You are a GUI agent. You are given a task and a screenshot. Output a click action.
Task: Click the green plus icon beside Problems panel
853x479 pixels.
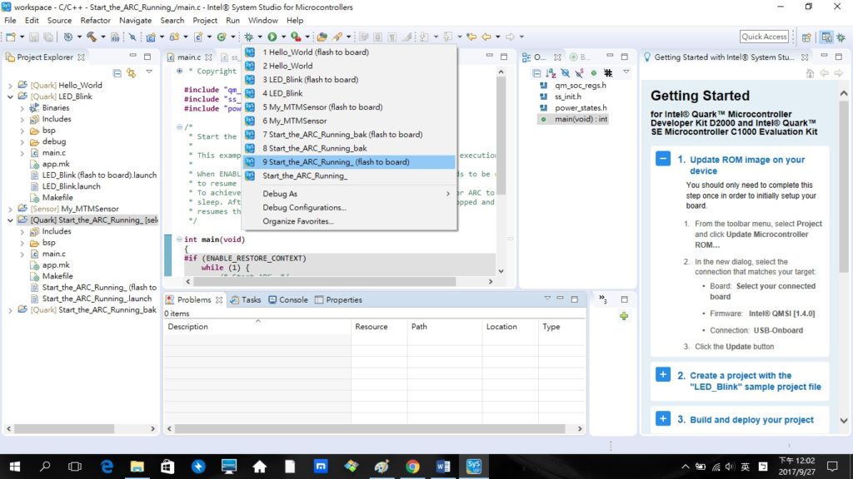pyautogui.click(x=624, y=316)
